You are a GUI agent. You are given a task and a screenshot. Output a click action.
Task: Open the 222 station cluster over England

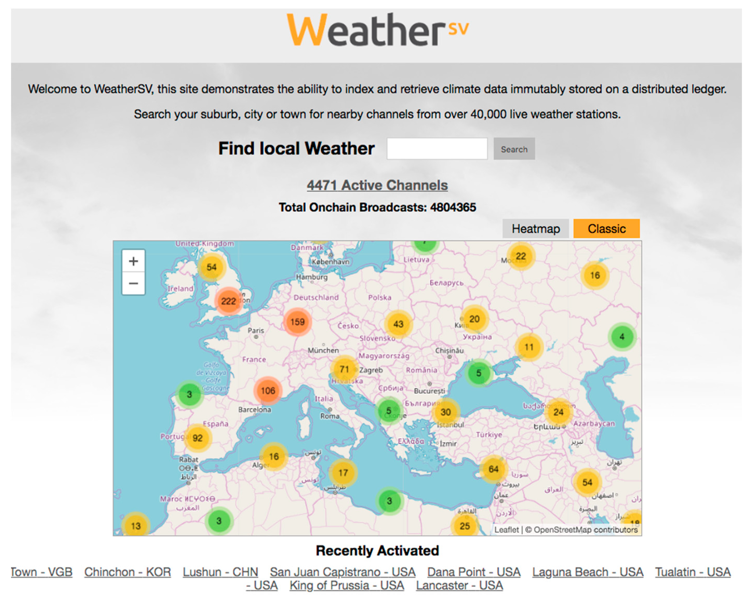229,301
